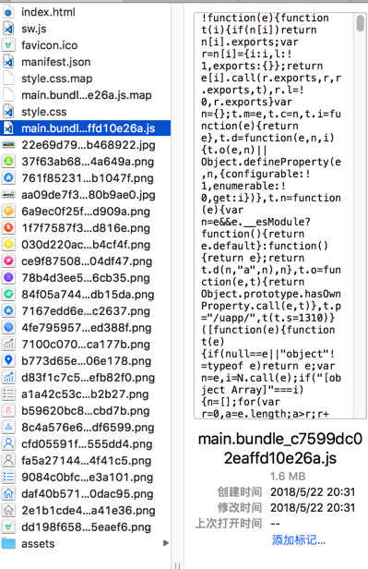This screenshot has height=569, width=368.
Task: Click the 修改时间 date value
Action: pyautogui.click(x=313, y=508)
